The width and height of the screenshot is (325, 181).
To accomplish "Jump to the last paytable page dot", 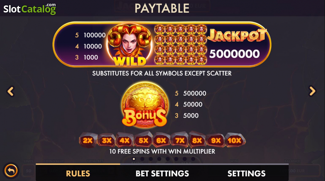I will 193,159.
